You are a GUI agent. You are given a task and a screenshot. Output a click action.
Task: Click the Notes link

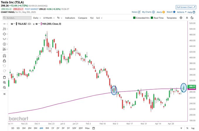click(x=134, y=12)
